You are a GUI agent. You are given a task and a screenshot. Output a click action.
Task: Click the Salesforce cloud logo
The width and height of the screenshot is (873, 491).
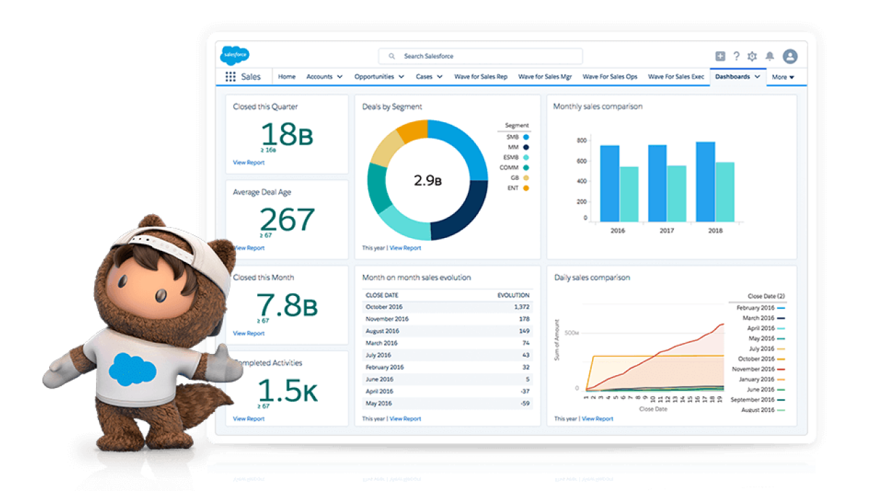point(235,56)
